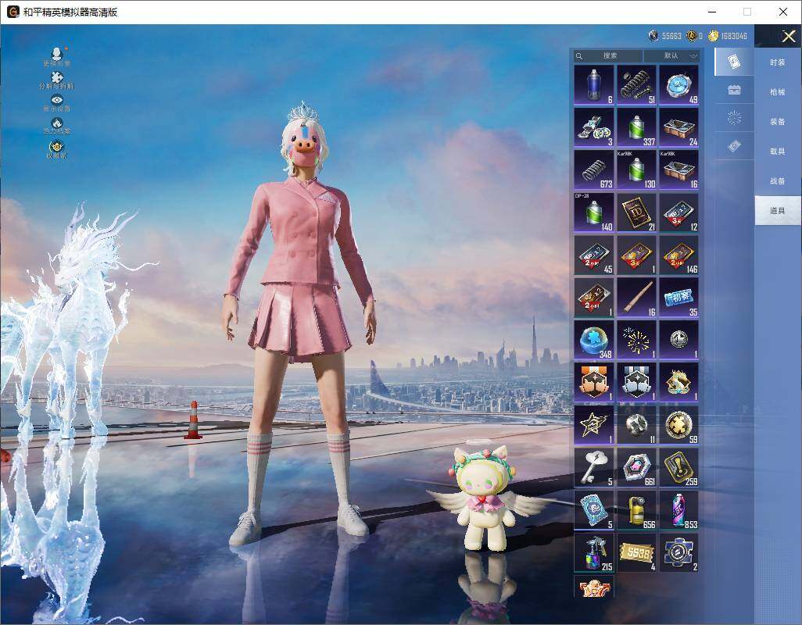802x625 pixels.
Task: Select the gold coupon ticket with 4
Action: (636, 552)
